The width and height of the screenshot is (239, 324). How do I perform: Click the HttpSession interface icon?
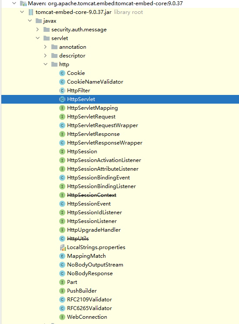pos(62,152)
